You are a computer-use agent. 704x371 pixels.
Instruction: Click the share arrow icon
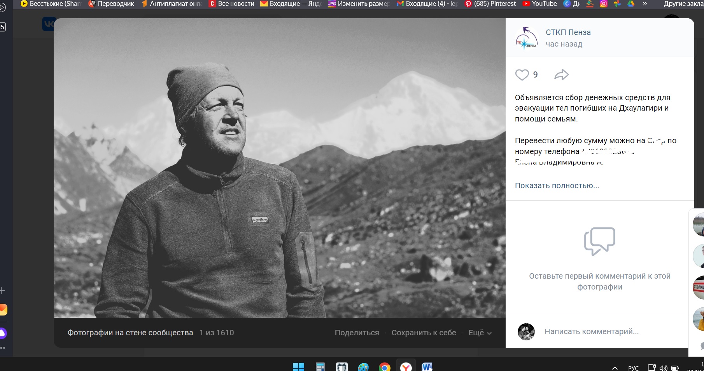(561, 75)
